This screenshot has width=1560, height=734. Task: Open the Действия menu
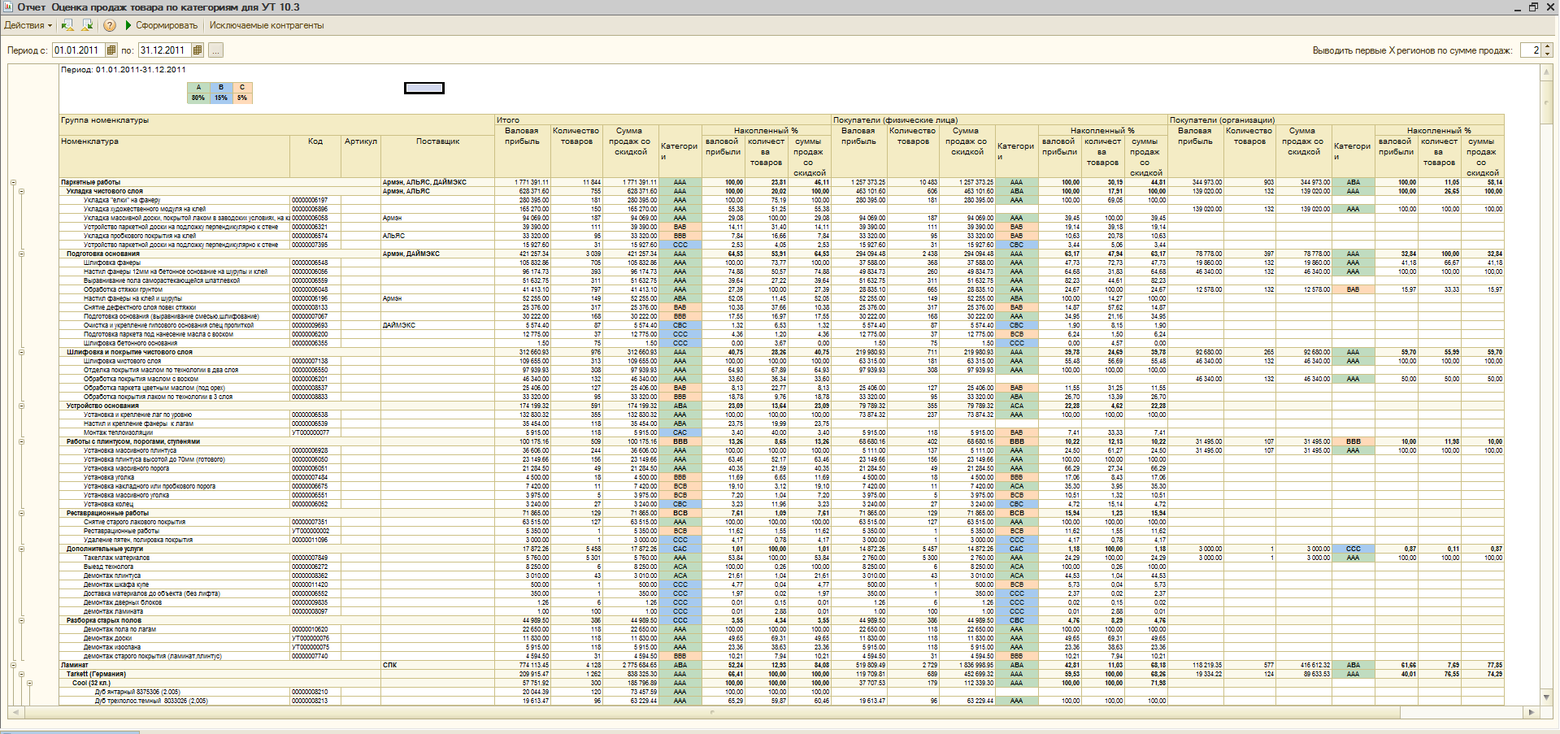pyautogui.click(x=28, y=25)
